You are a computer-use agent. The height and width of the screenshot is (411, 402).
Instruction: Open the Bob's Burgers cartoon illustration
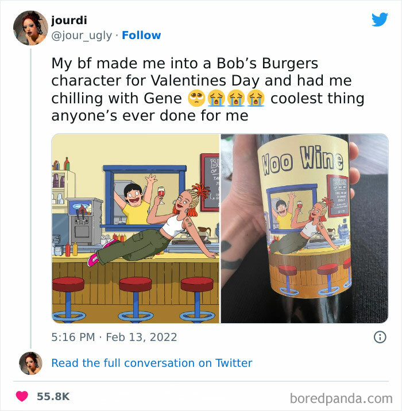click(136, 228)
